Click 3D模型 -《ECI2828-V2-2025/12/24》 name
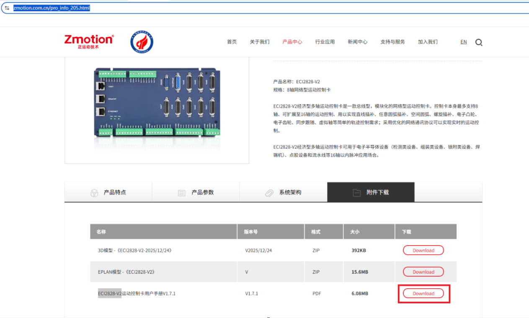 tap(135, 250)
